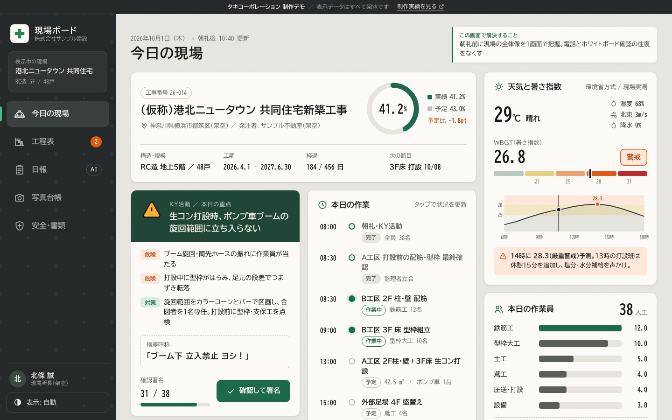Open 今日の現場 in the sidebar
The width and height of the screenshot is (672, 420).
coord(58,114)
